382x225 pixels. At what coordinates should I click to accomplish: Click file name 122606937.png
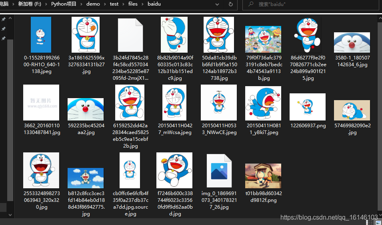[x=308, y=126]
